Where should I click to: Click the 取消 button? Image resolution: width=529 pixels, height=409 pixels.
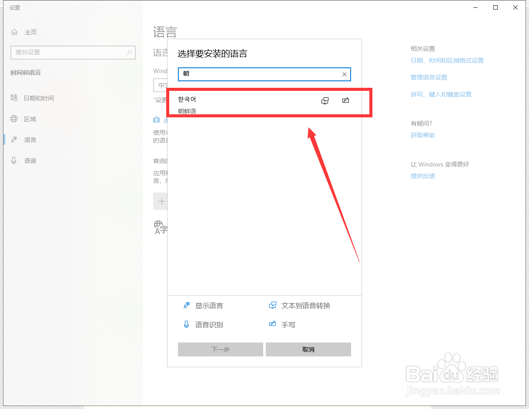[308, 349]
